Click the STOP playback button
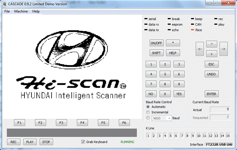 (x=46, y=142)
